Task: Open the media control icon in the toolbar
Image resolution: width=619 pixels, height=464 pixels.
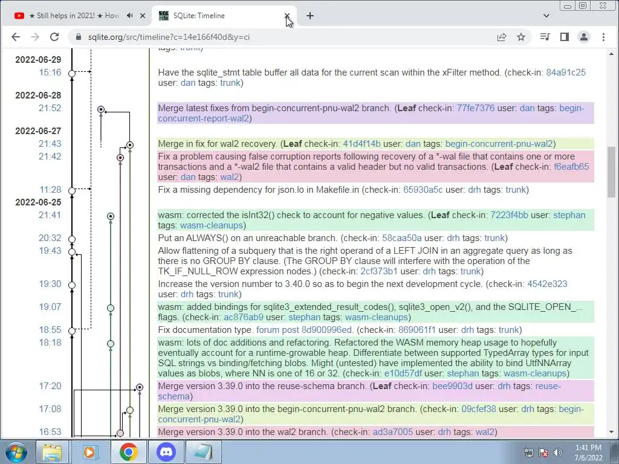Action: tap(545, 37)
